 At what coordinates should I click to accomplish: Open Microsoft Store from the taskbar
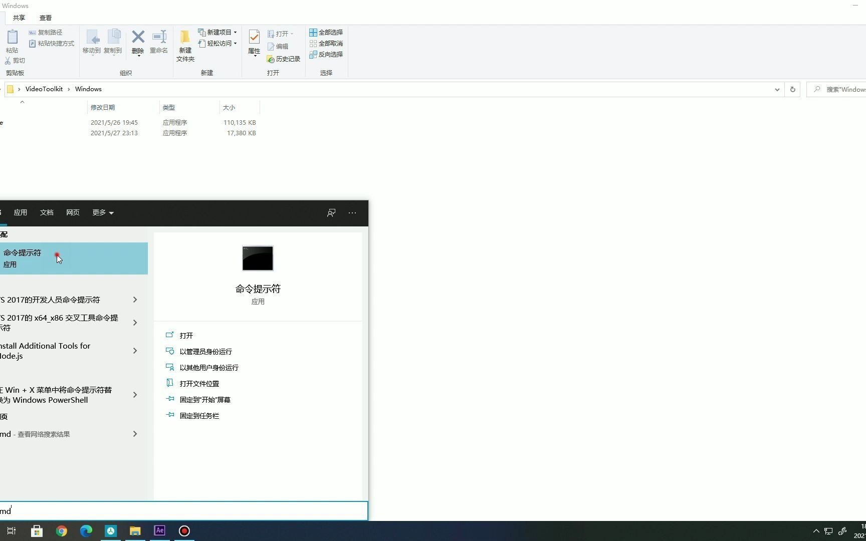coord(37,531)
